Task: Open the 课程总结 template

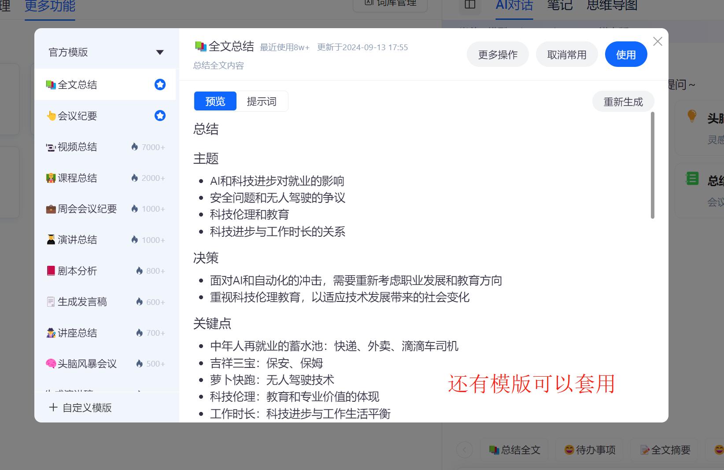Action: tap(75, 178)
